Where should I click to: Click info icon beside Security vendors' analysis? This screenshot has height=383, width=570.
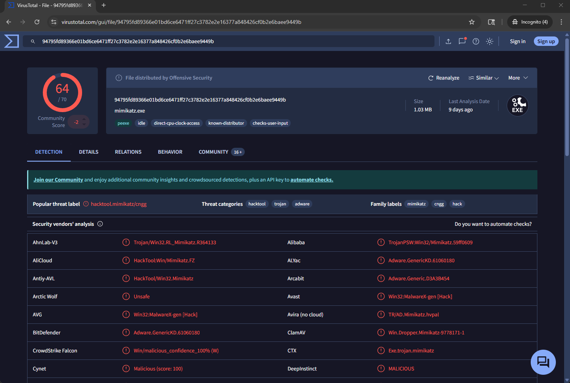point(100,224)
